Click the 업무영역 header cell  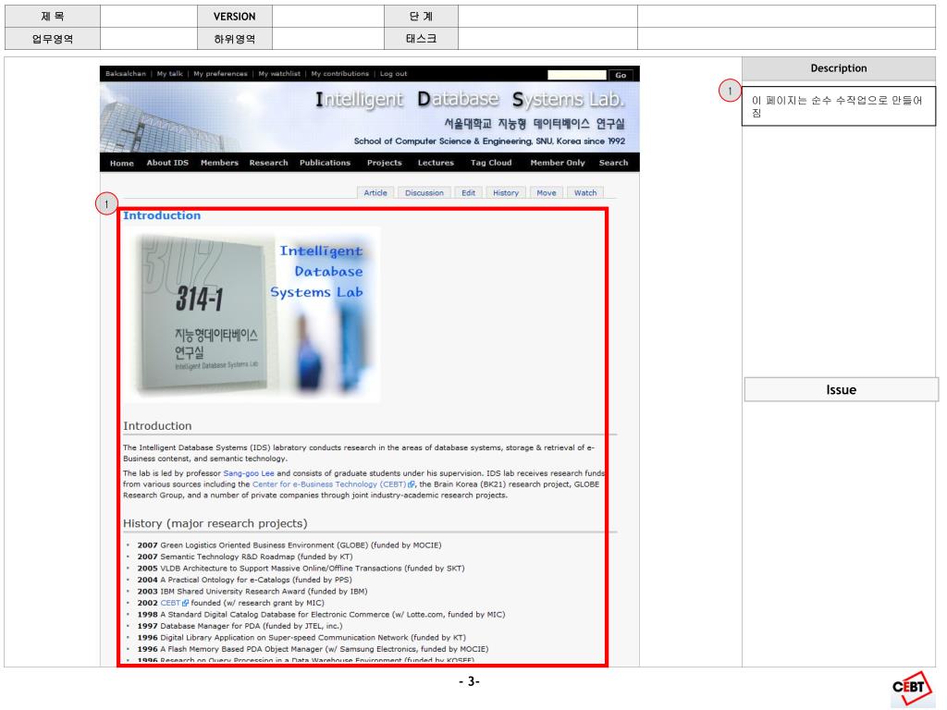pyautogui.click(x=53, y=39)
